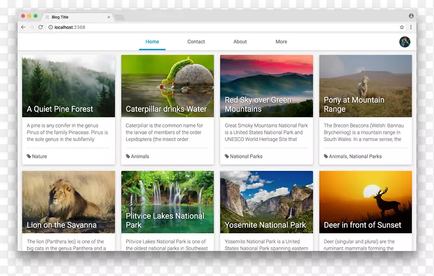The image size is (434, 276).
Task: Follow the Animals tag under Caterpillar post
Action: pos(140,156)
